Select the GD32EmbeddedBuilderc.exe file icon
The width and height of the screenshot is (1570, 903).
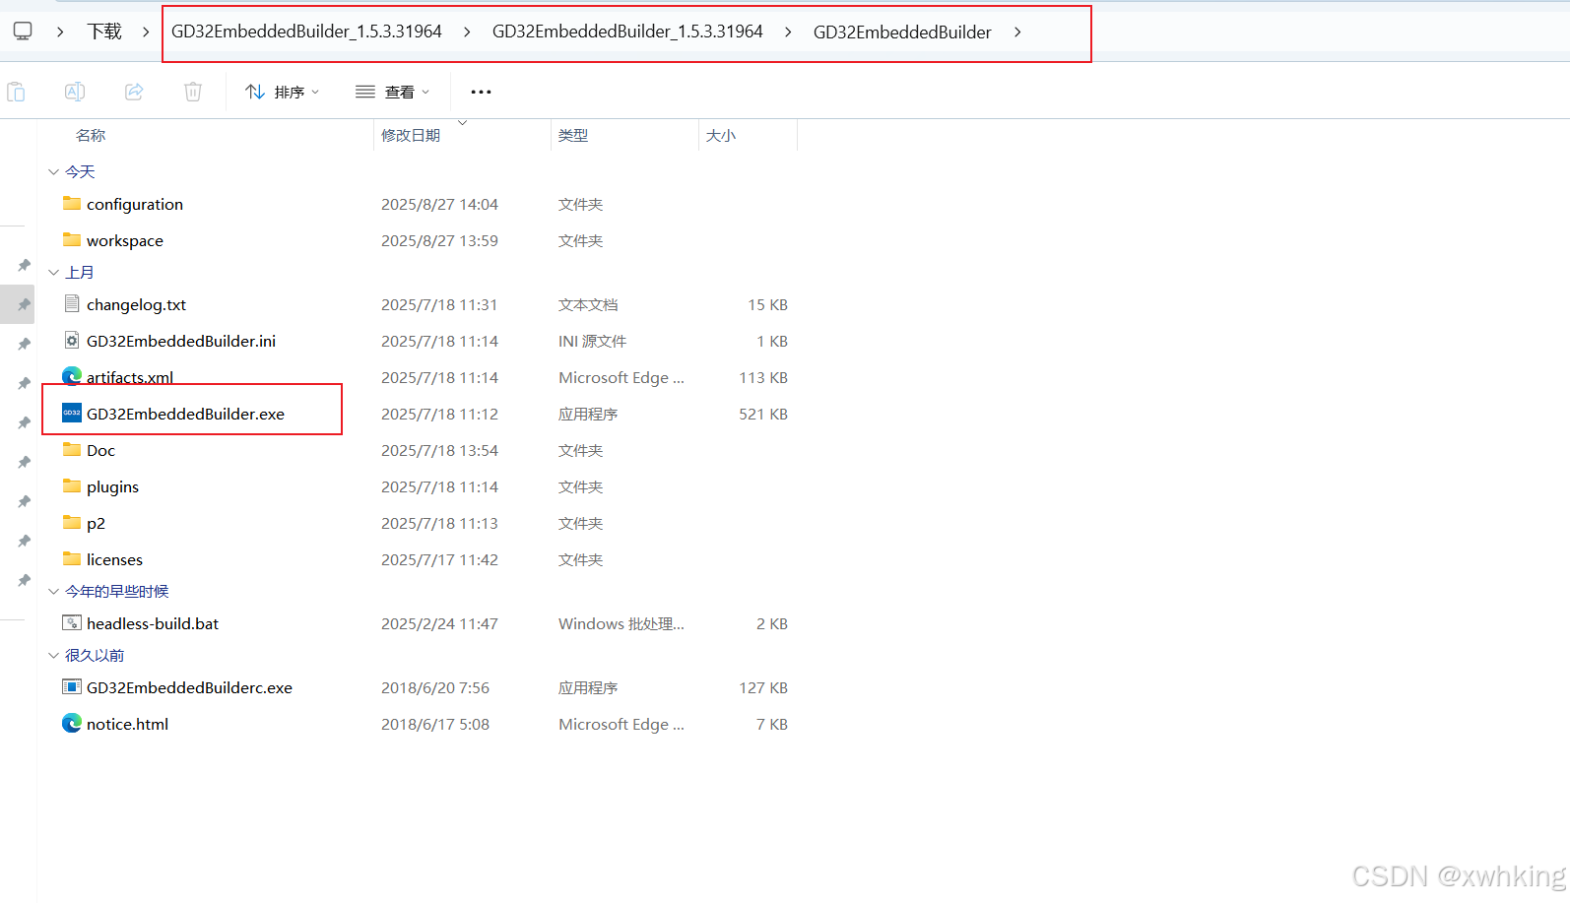[x=72, y=687]
